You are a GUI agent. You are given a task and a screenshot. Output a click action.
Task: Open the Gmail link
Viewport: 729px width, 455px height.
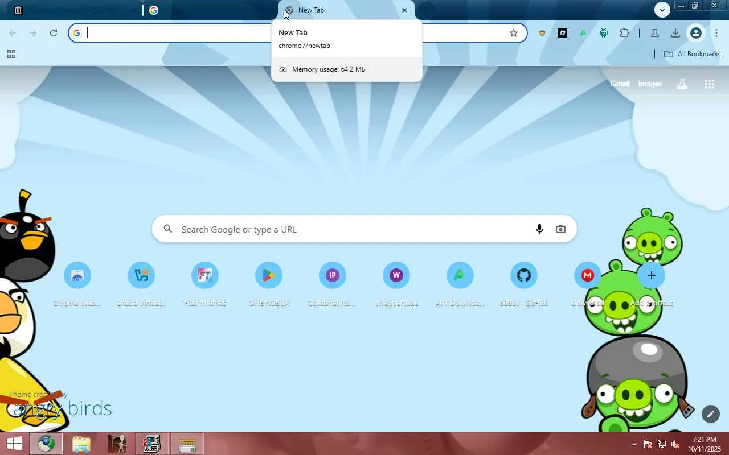pyautogui.click(x=620, y=84)
